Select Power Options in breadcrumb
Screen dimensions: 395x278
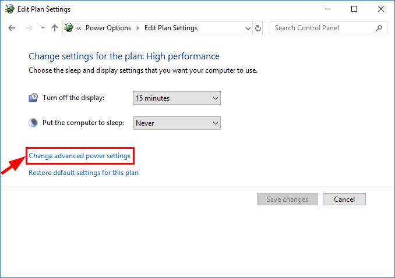108,28
